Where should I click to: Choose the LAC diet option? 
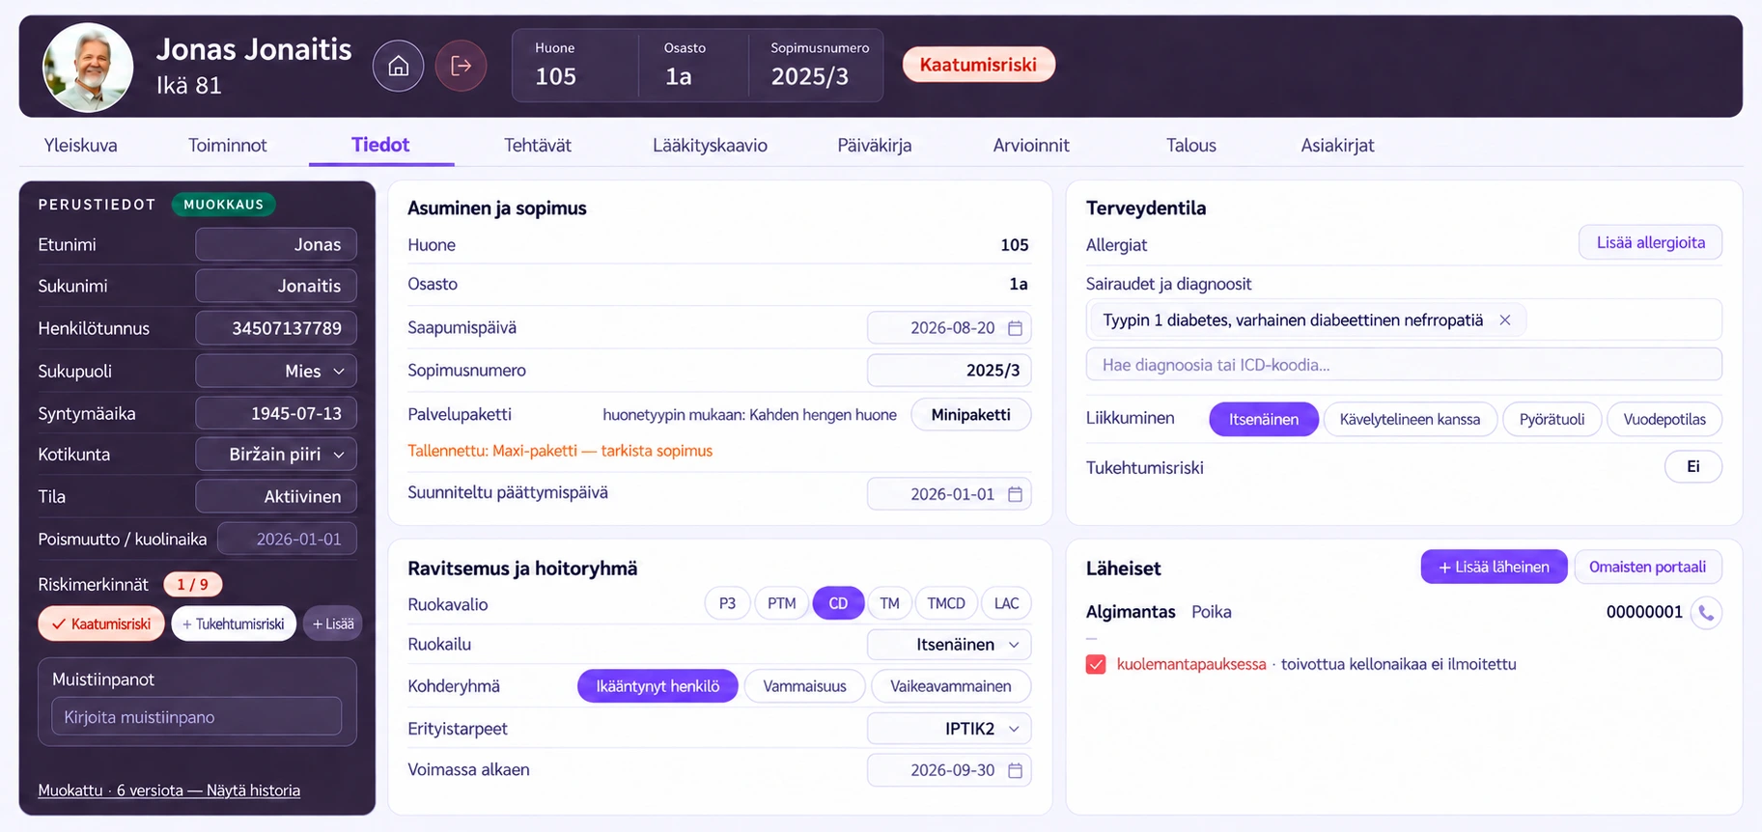click(1006, 603)
